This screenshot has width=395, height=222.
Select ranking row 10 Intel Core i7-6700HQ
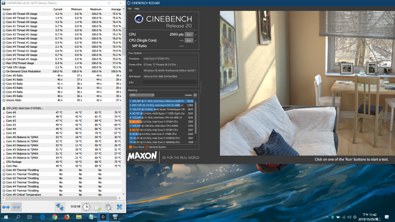pyautogui.click(x=161, y=138)
